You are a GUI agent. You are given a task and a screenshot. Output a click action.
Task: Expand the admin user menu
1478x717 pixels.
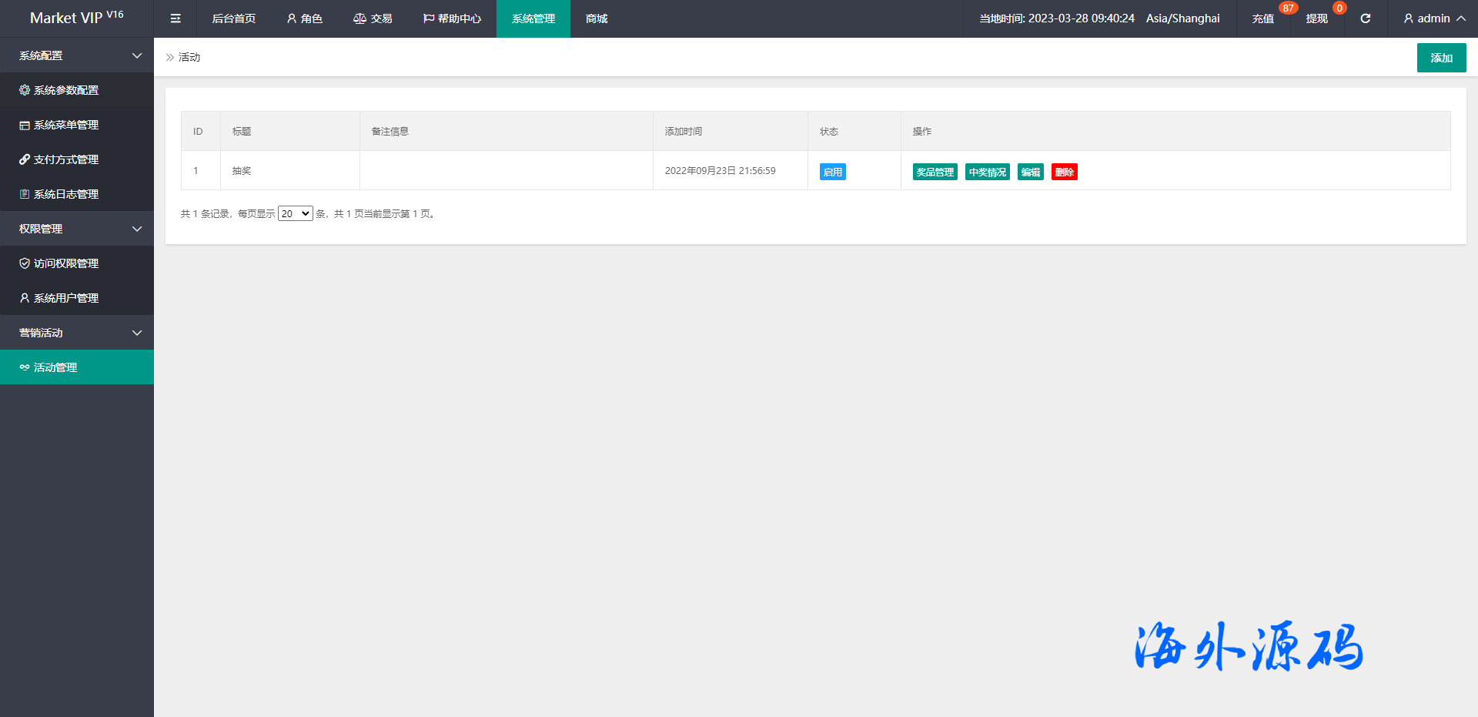coord(1433,18)
